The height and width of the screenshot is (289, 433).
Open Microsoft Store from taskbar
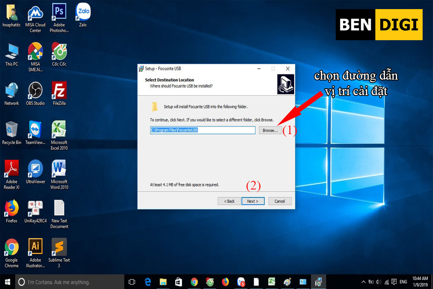pos(179,282)
